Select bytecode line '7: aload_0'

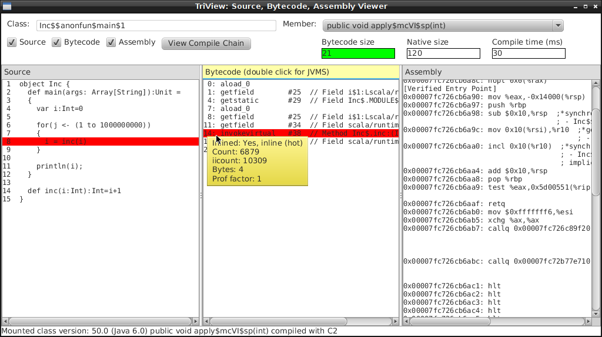(301, 109)
